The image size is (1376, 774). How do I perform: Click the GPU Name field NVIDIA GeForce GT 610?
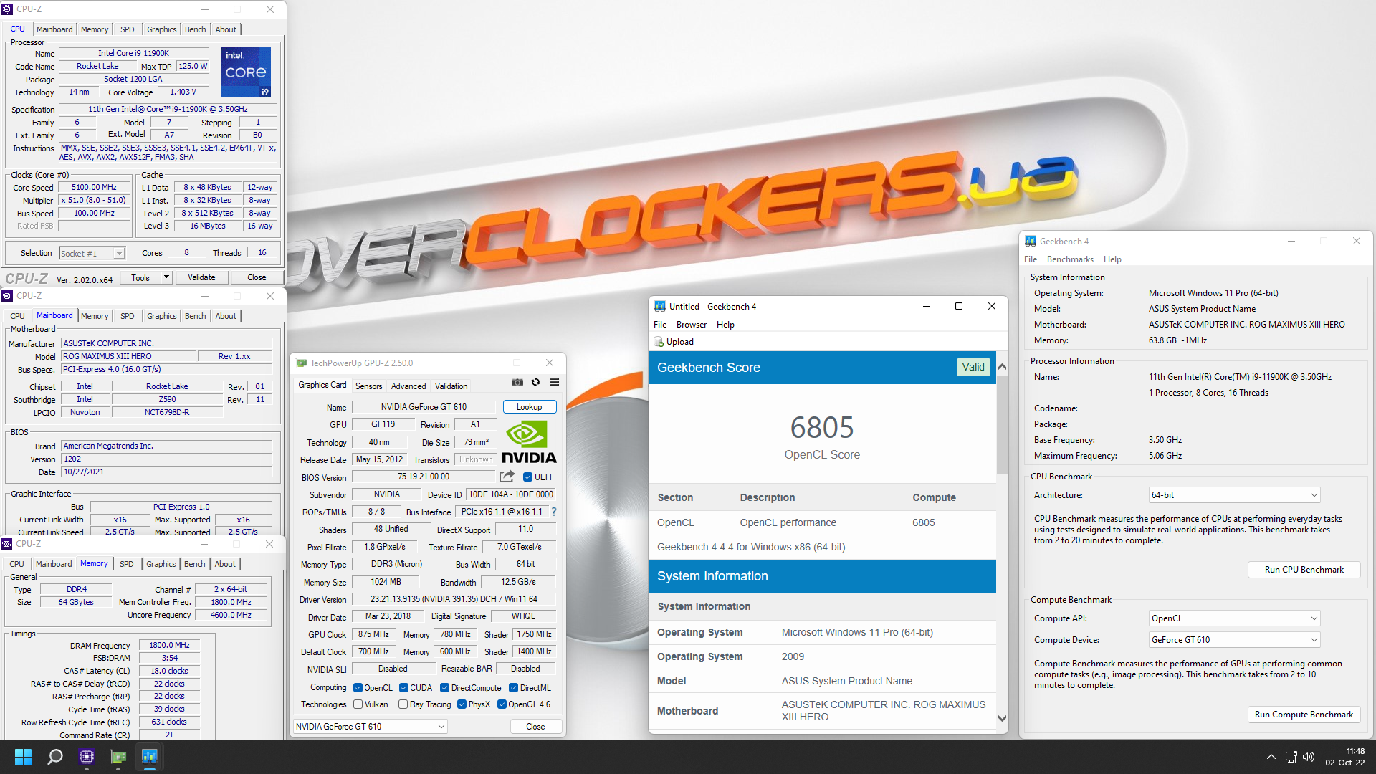(424, 407)
